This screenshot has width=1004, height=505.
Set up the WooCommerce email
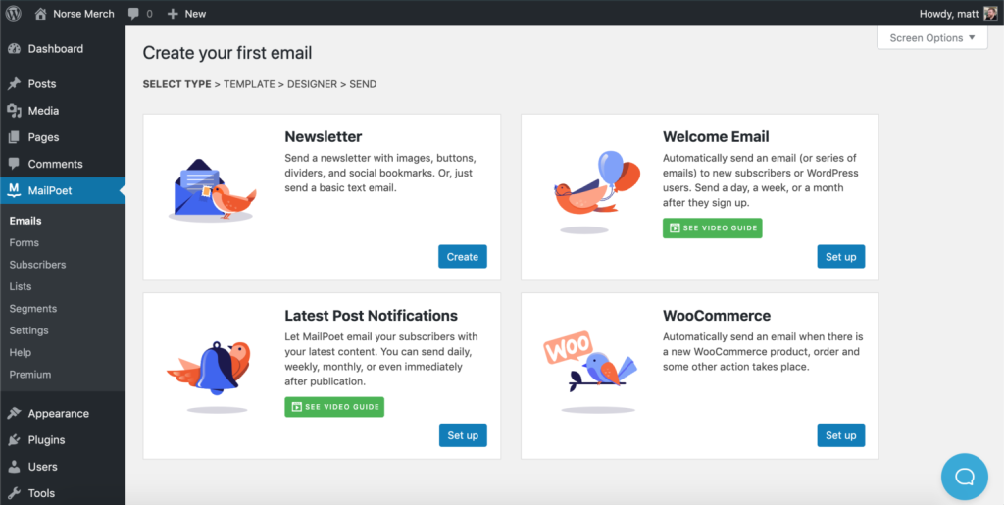click(840, 435)
